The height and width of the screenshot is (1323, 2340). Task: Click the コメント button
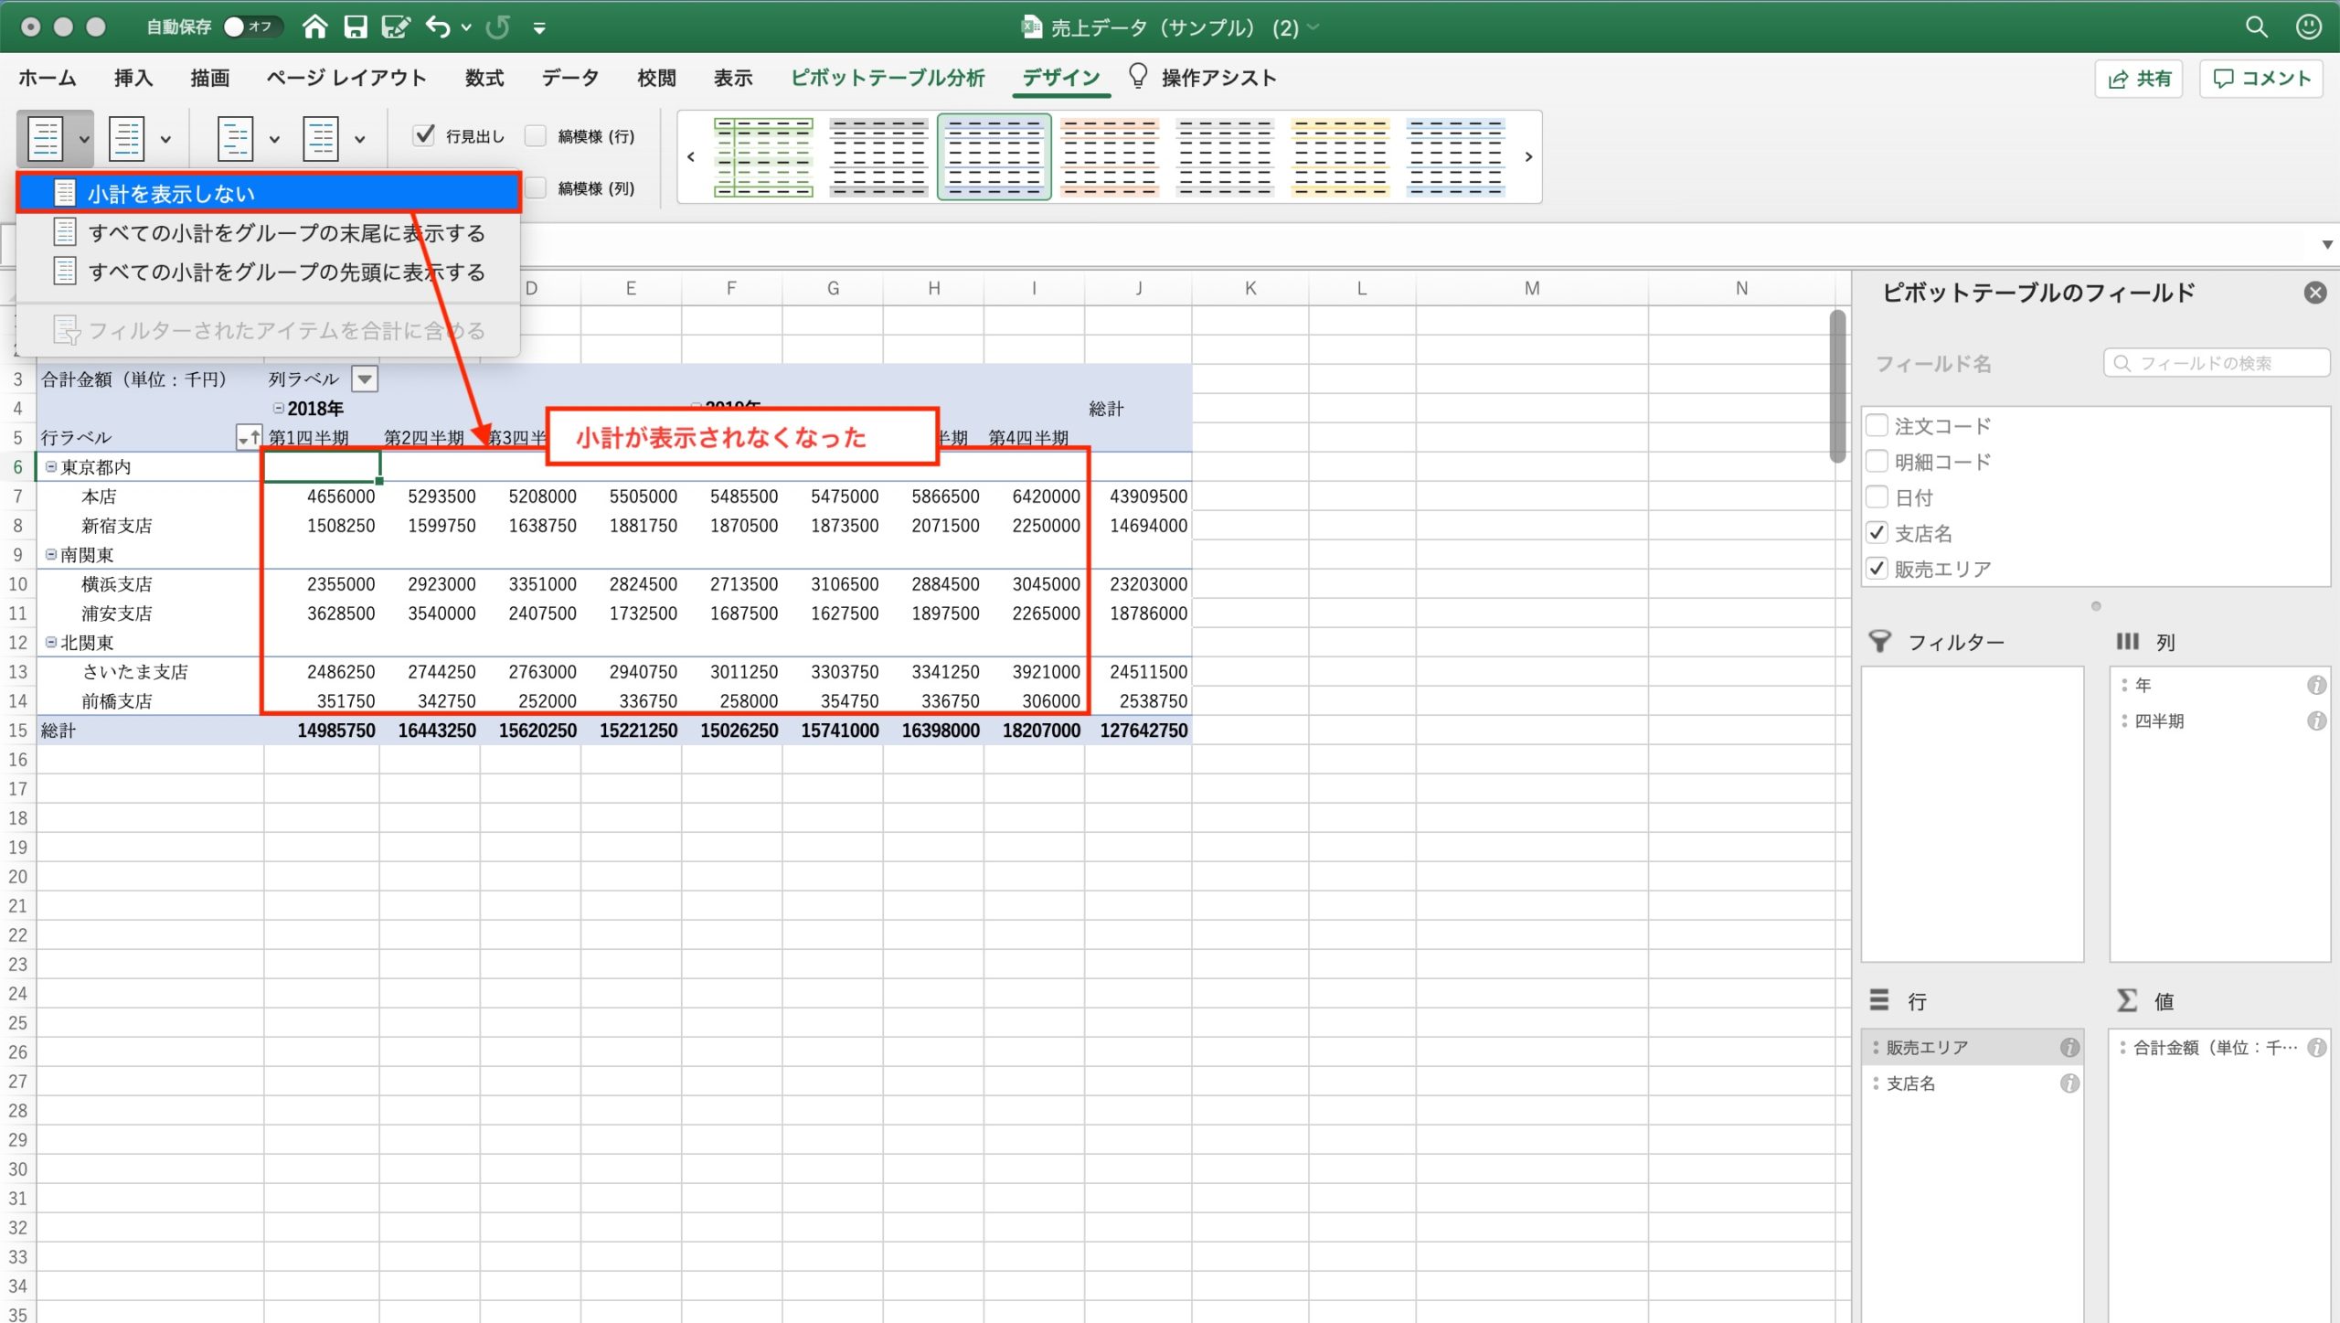[2261, 79]
